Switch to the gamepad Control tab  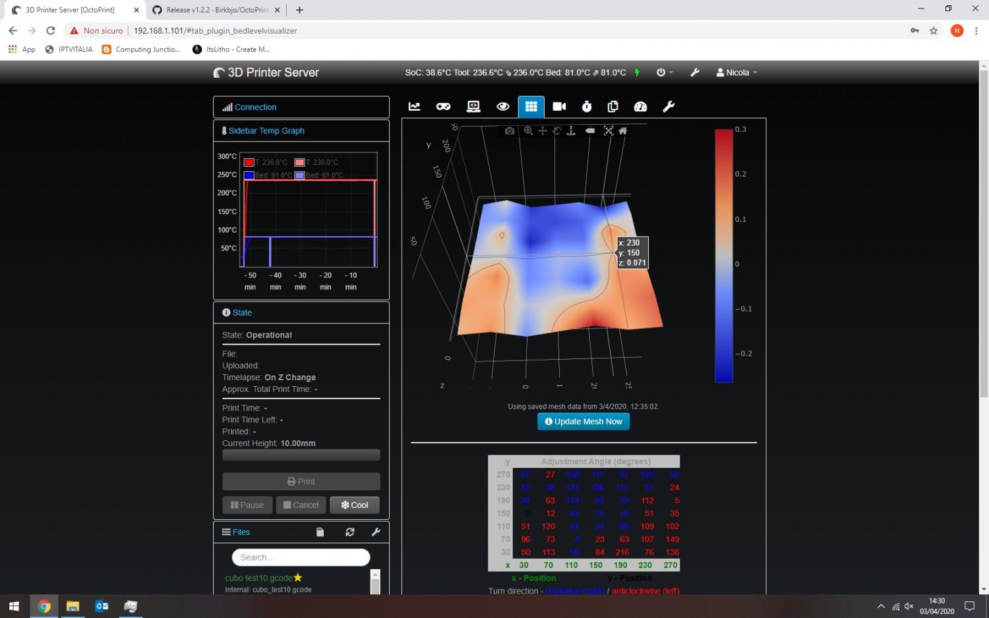pyautogui.click(x=443, y=107)
